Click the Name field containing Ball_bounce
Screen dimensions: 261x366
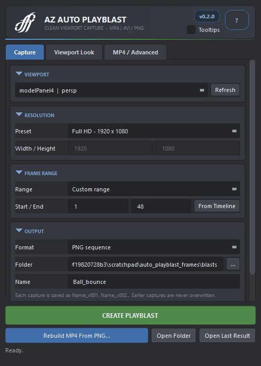pyautogui.click(x=154, y=282)
